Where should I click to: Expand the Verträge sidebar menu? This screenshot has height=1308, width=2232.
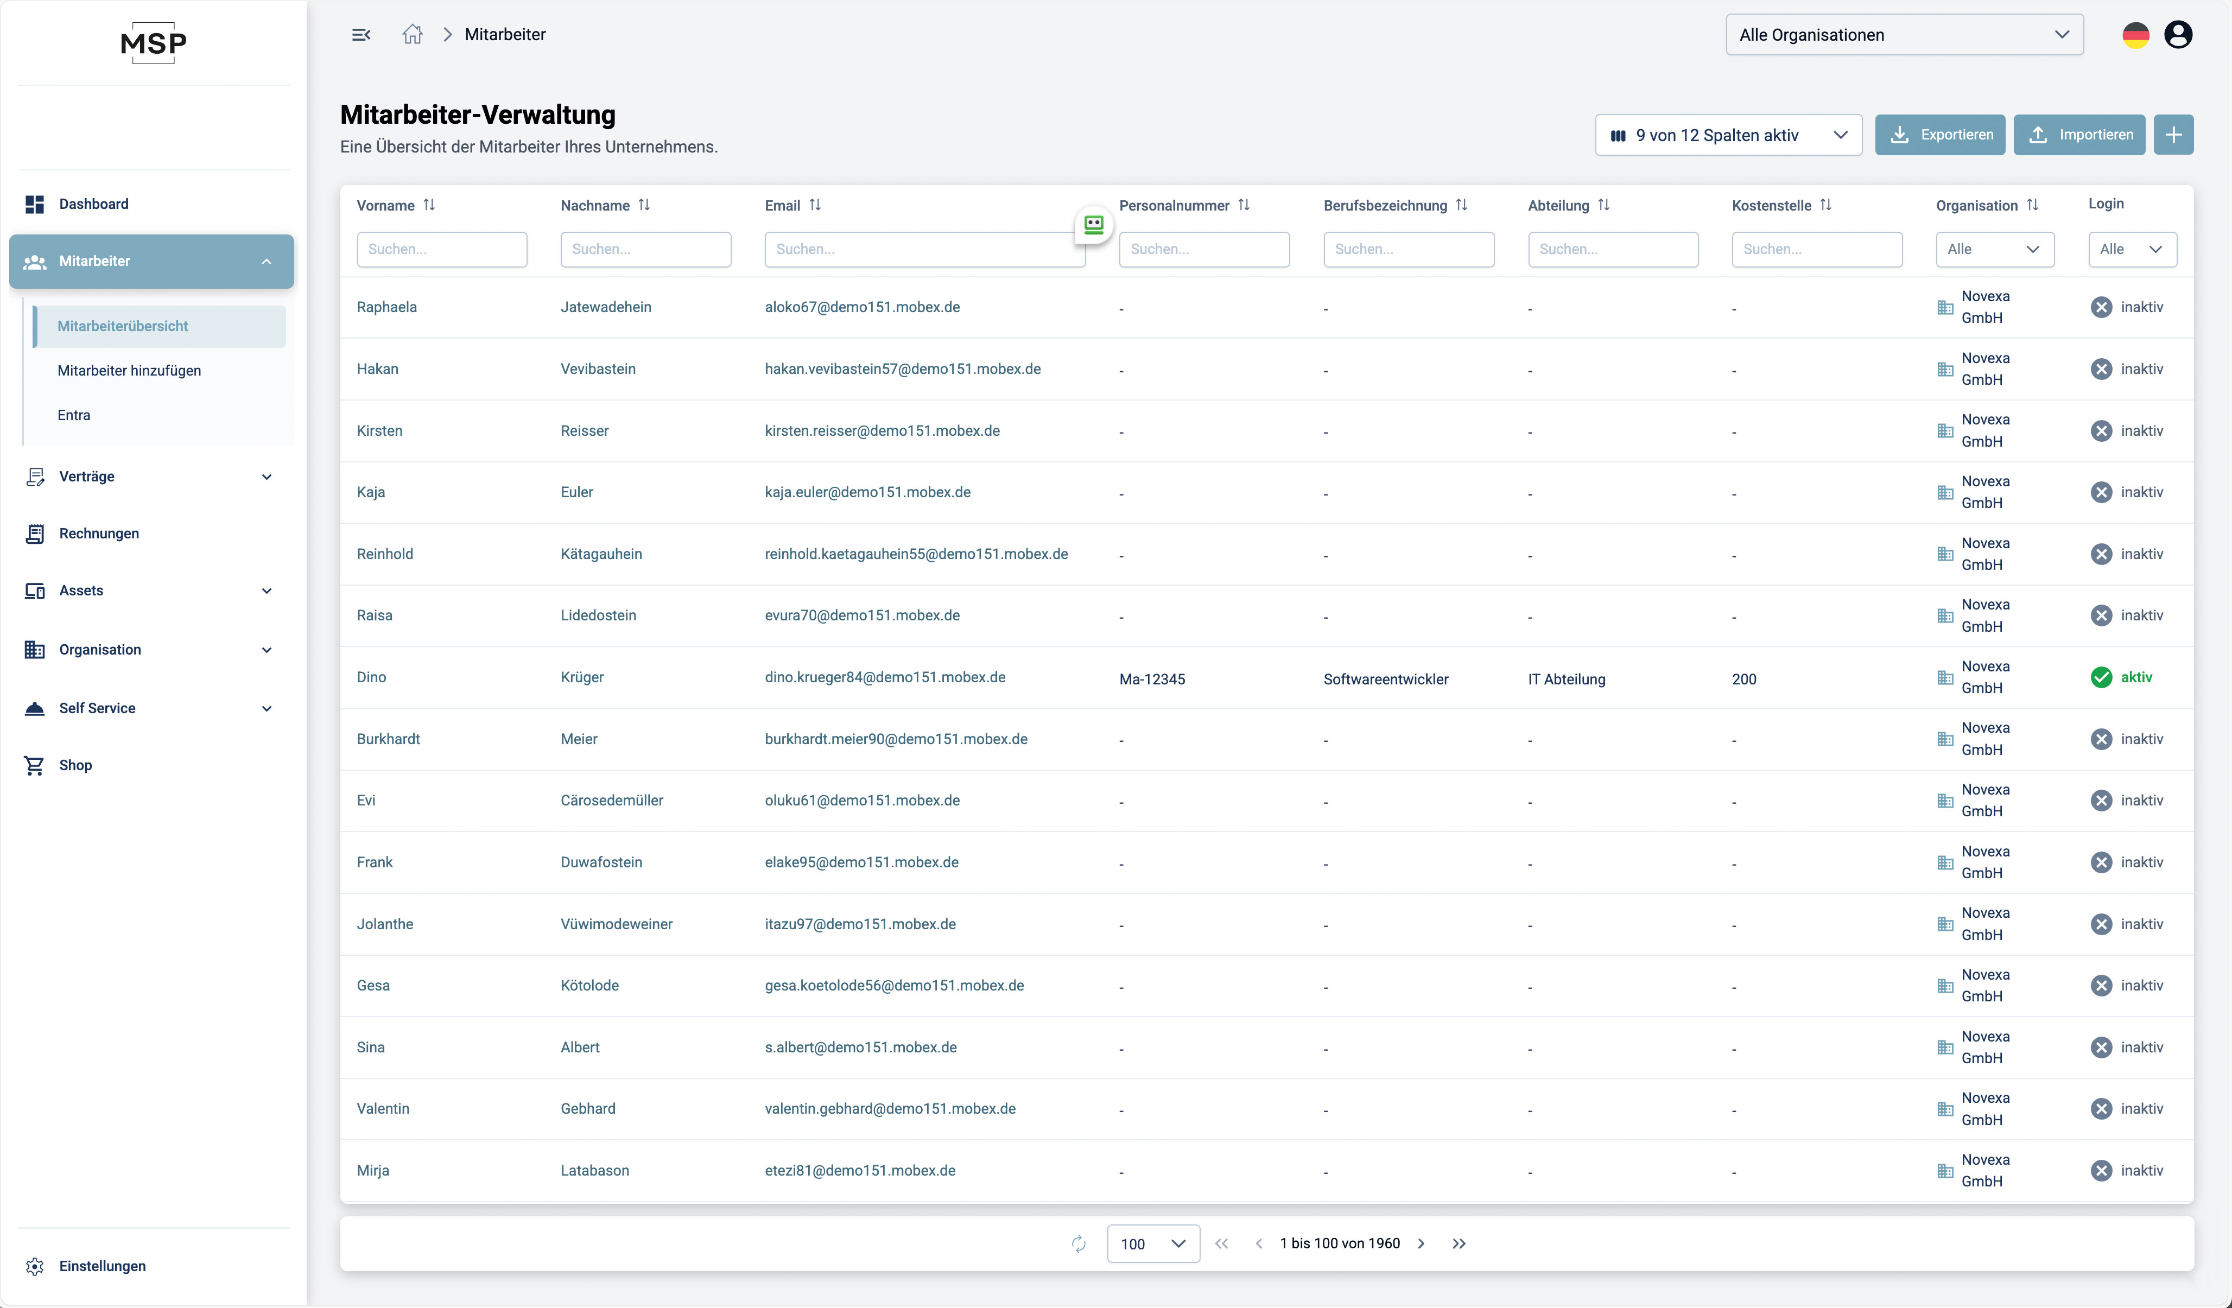pyautogui.click(x=150, y=477)
